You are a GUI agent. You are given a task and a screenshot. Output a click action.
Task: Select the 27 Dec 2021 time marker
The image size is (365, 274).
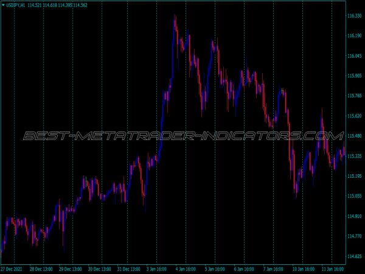[13, 269]
